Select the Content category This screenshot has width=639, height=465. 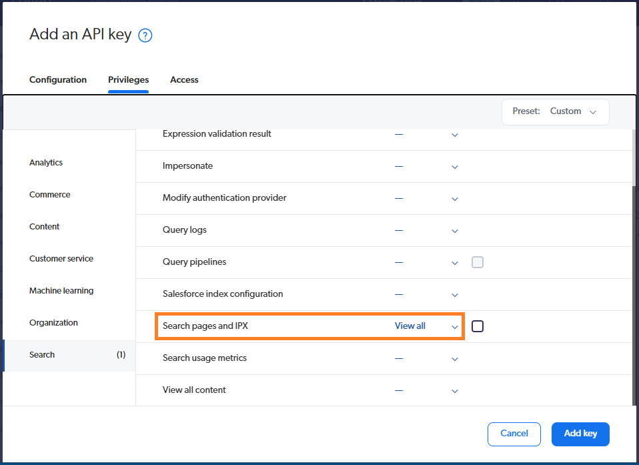(x=45, y=226)
